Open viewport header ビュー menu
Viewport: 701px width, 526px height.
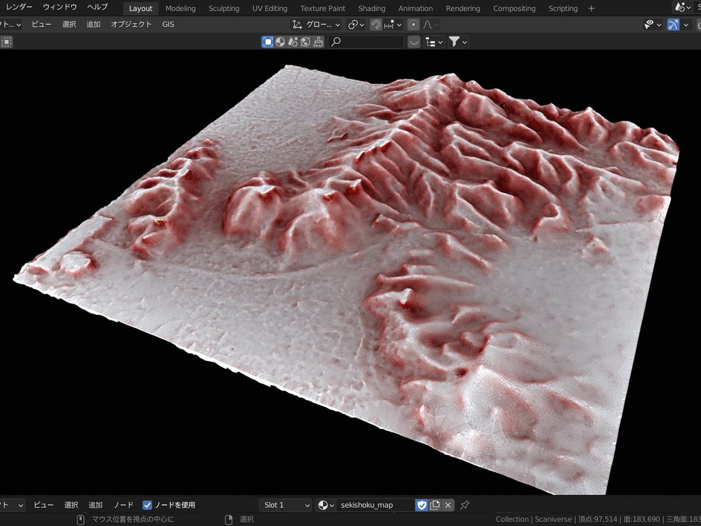41,25
